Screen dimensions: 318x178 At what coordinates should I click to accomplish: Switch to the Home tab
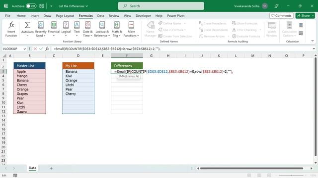[x=21, y=16]
